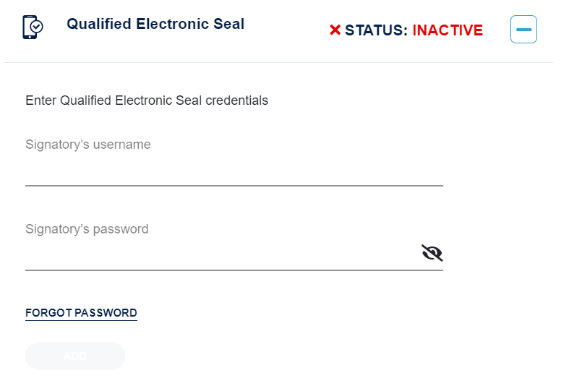
Task: Click the Signatory's username label
Action: click(x=88, y=145)
